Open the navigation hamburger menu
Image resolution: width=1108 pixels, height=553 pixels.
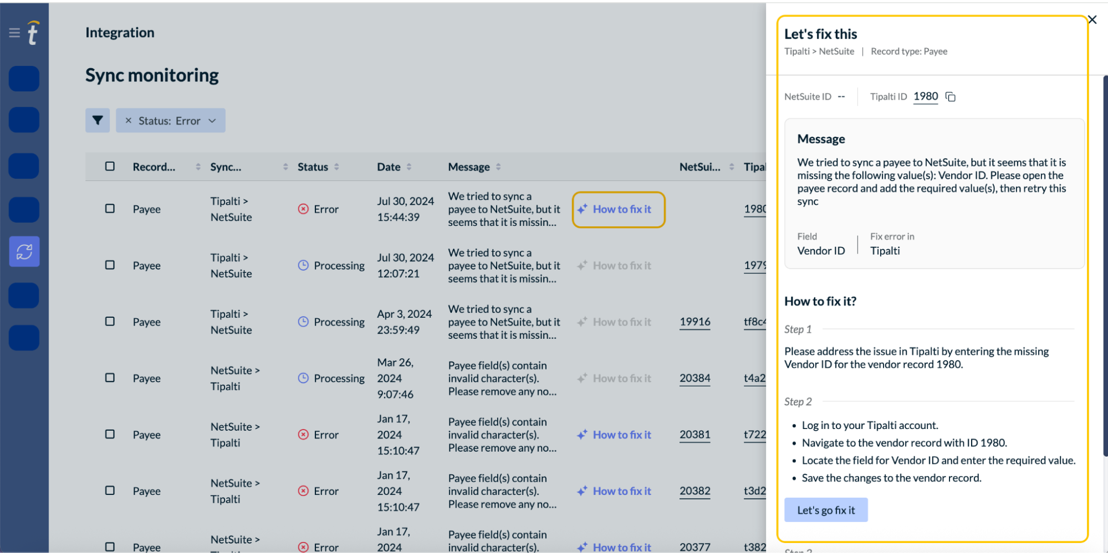[14, 32]
